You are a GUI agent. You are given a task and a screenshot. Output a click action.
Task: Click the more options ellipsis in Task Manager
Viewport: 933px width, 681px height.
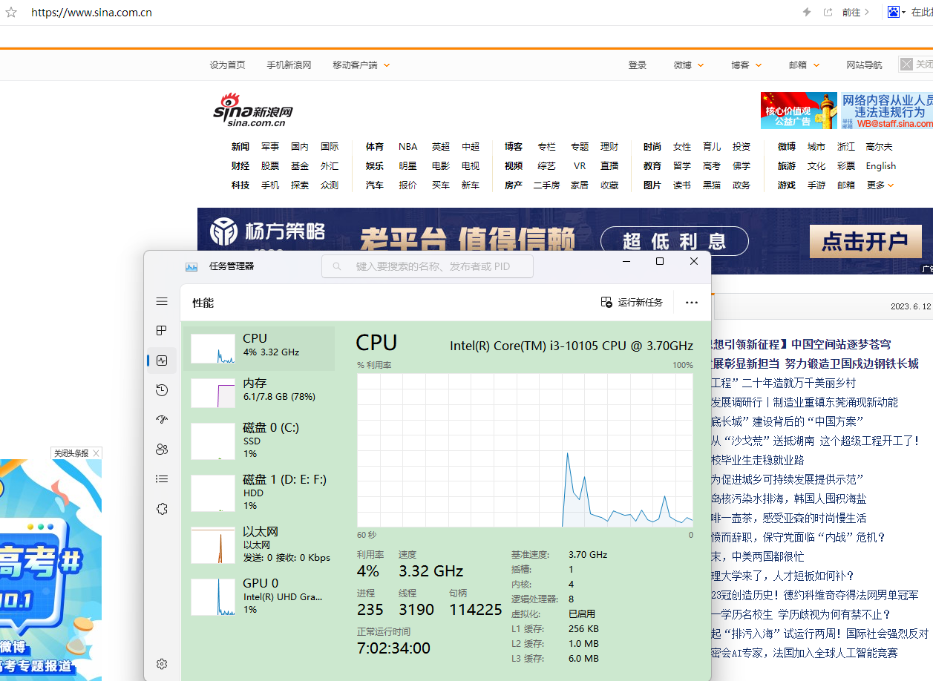pyautogui.click(x=692, y=303)
